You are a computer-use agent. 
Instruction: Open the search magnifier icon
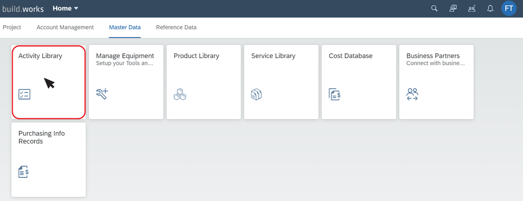point(434,8)
